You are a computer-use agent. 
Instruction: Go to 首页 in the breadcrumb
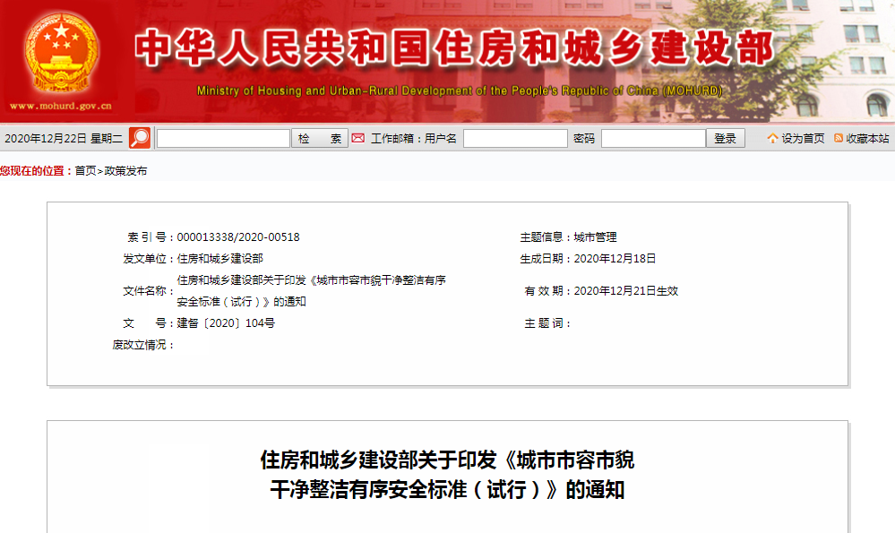[85, 170]
